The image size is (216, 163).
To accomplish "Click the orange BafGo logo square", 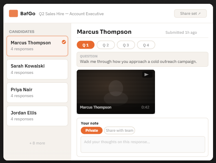I will pos(14,14).
